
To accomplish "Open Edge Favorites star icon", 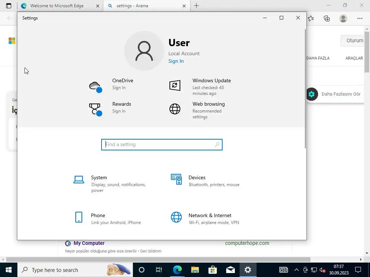I will [311, 18].
